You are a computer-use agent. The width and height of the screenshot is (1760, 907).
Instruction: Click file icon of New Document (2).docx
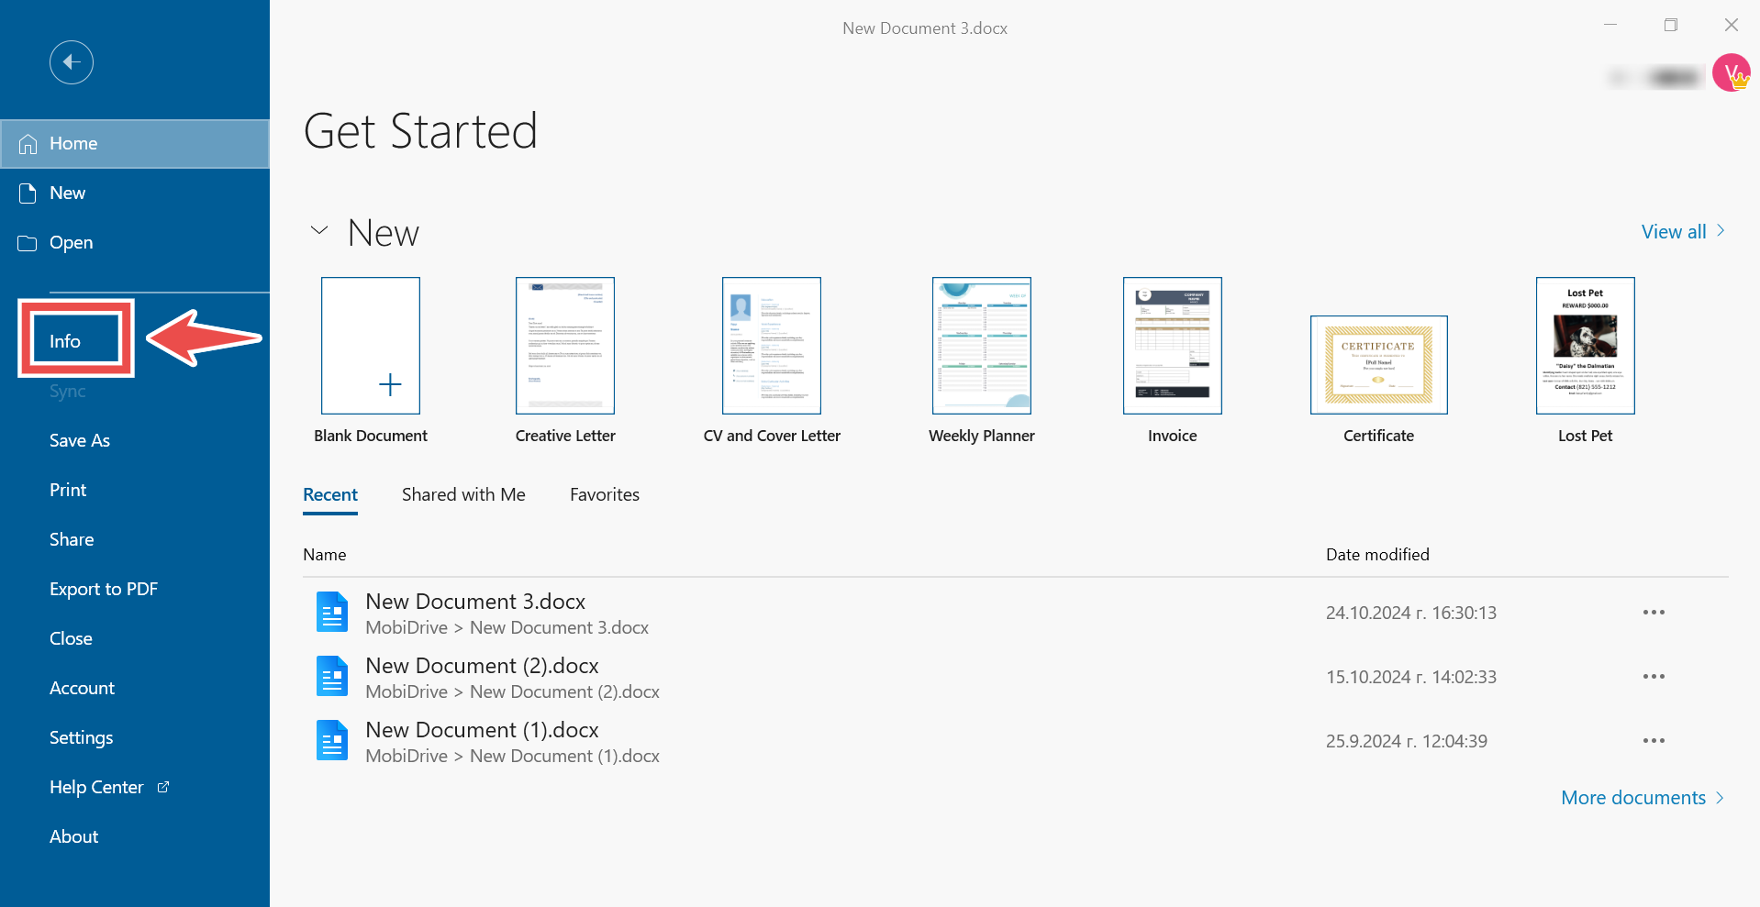coord(332,677)
